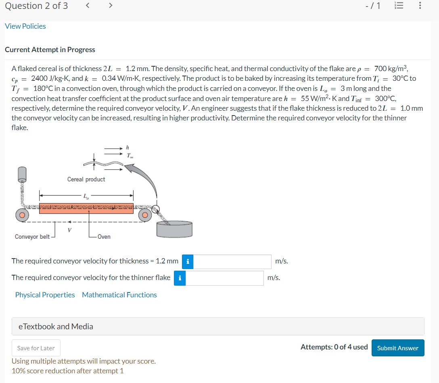The width and height of the screenshot is (439, 383).
Task: Open the Question 2 of 3 navigation header
Action: click(36, 6)
